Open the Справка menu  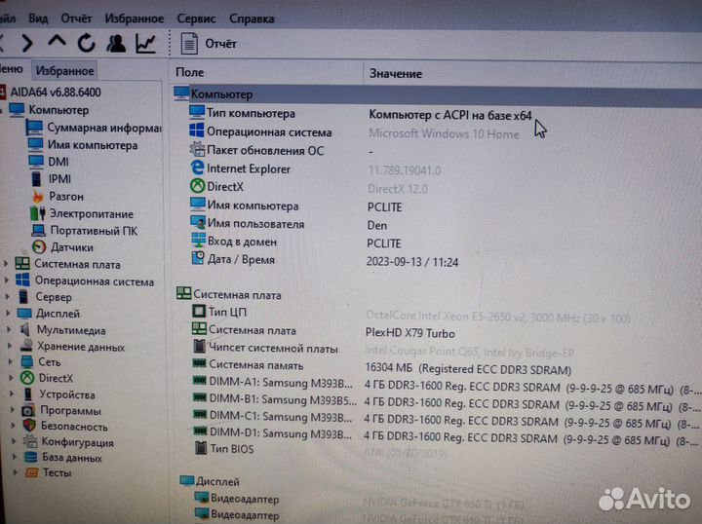[252, 19]
